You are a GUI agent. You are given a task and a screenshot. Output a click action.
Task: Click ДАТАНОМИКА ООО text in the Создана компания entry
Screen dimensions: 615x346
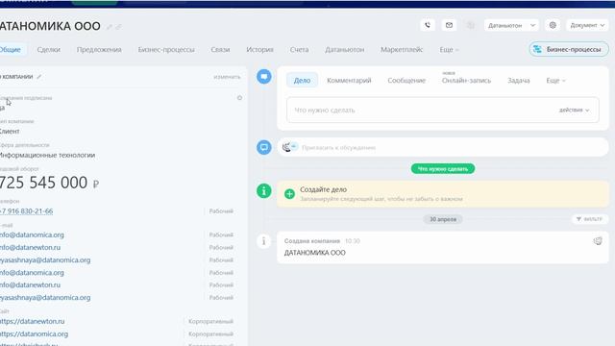314,253
